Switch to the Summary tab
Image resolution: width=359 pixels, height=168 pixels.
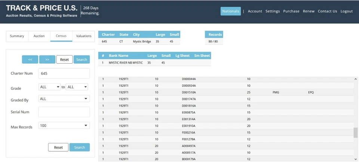[17, 36]
